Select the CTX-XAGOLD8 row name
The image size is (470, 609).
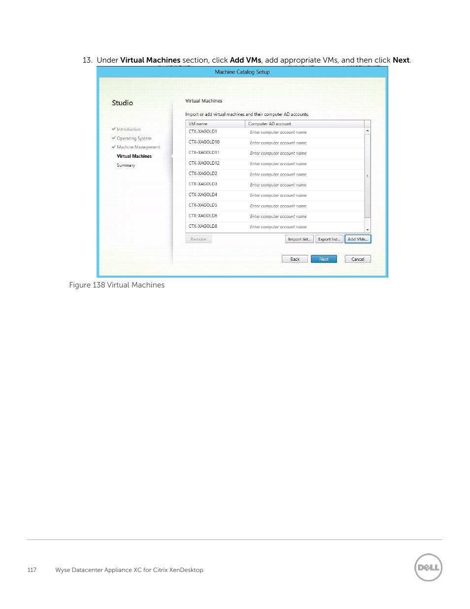(202, 226)
